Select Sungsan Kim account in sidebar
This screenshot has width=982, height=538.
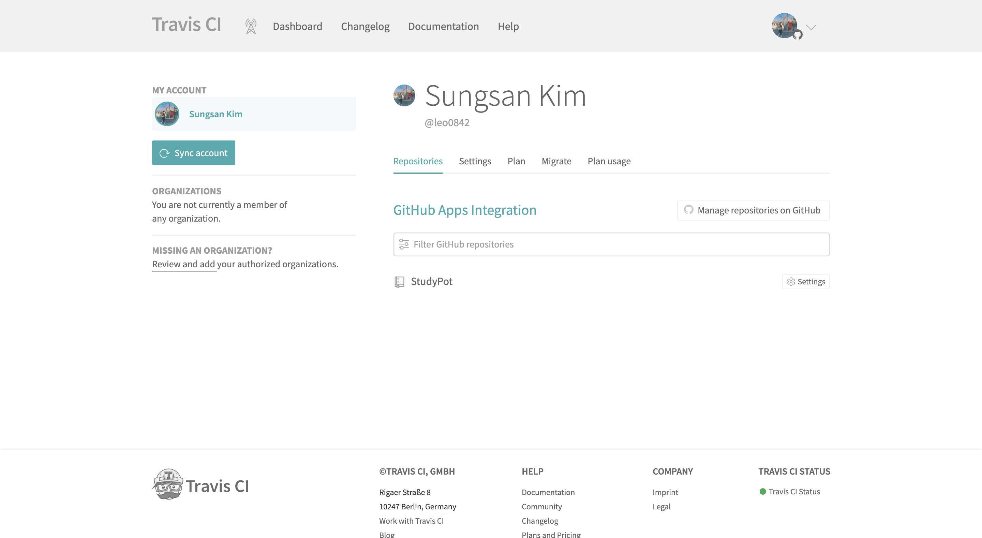coord(254,114)
